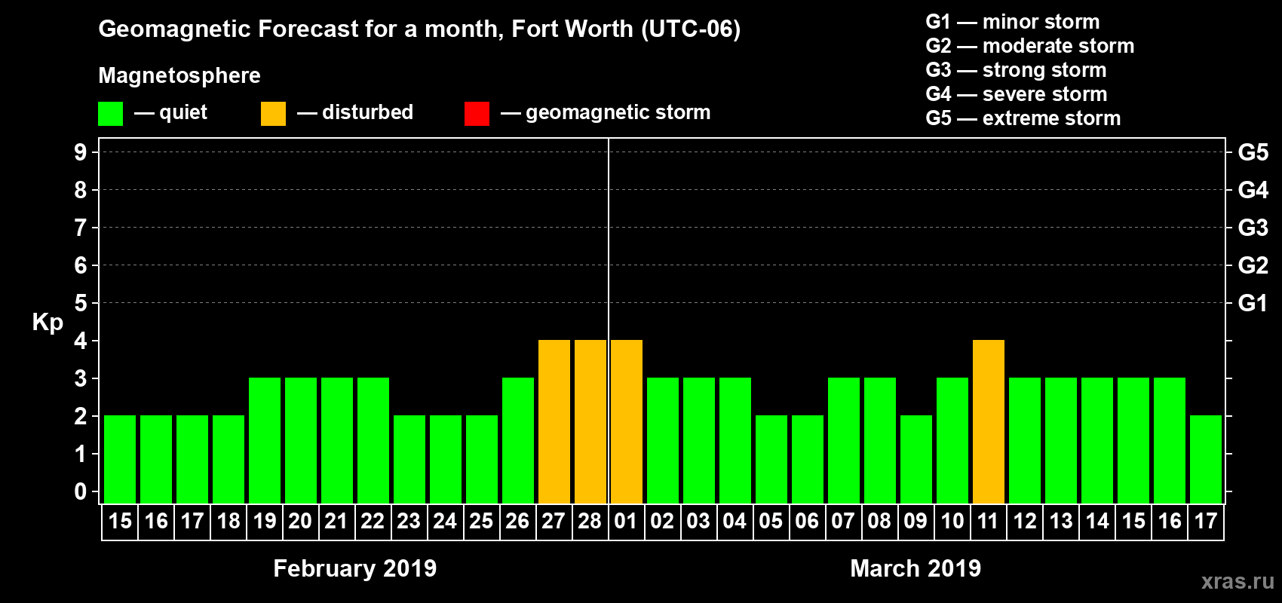Click the March 17 green bar
This screenshot has height=603, width=1282.
coord(1206,459)
